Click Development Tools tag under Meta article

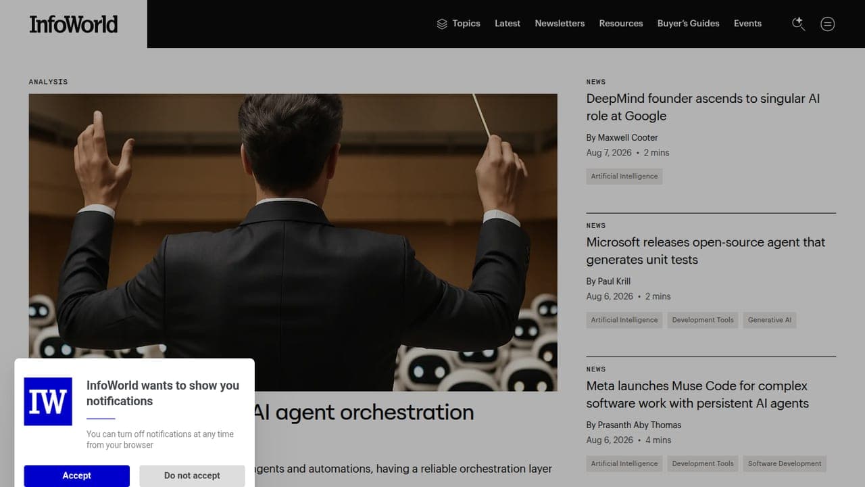pyautogui.click(x=703, y=464)
